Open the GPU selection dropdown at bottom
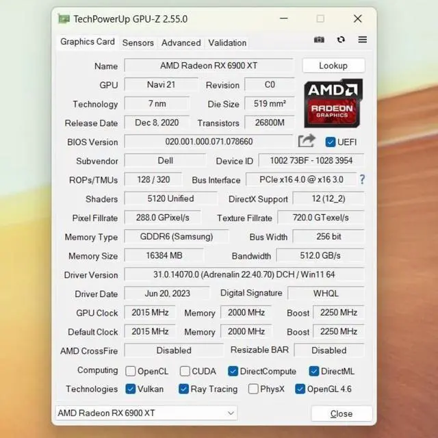The width and height of the screenshot is (438, 438). [146, 413]
